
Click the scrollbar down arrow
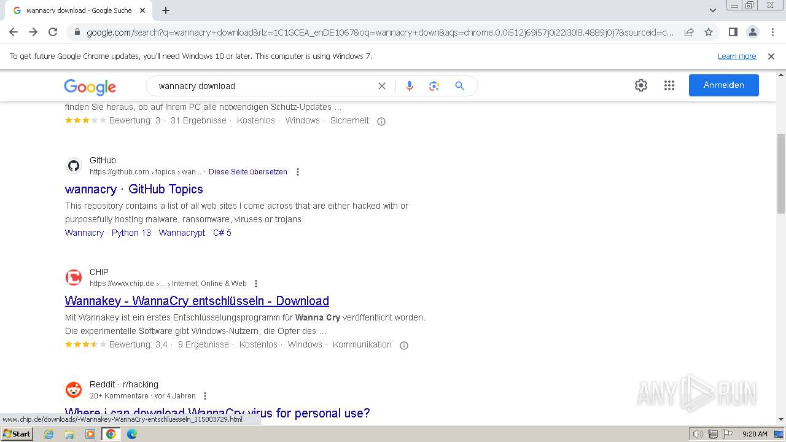(781, 419)
